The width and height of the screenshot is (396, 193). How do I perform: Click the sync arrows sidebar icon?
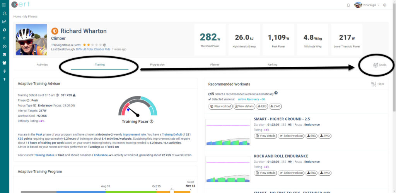click(4, 30)
